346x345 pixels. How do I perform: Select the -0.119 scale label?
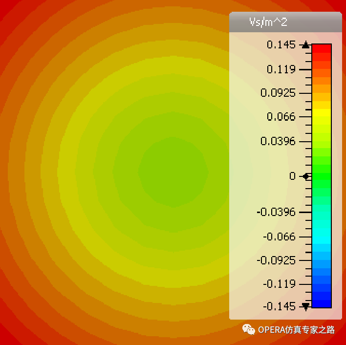[279, 284]
